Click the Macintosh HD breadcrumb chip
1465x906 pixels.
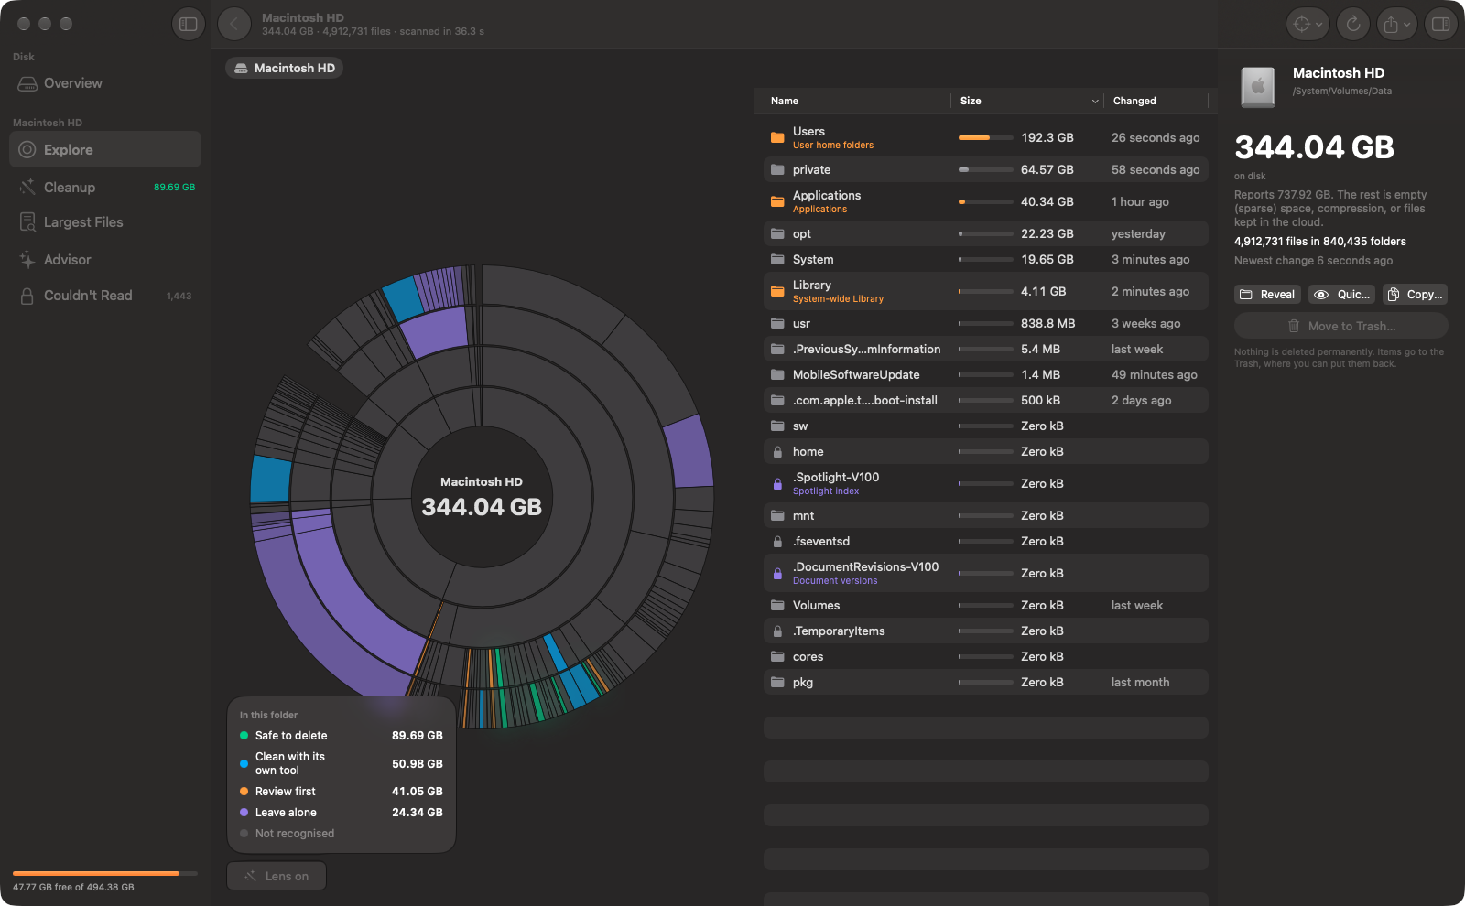coord(285,68)
